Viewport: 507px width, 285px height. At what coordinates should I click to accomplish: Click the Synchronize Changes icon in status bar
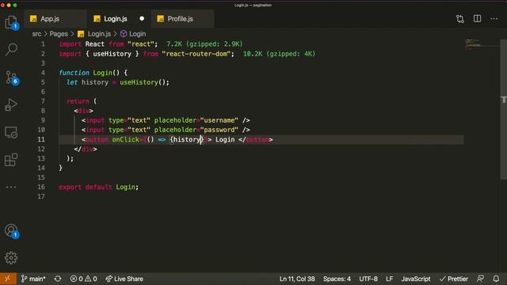click(58, 279)
